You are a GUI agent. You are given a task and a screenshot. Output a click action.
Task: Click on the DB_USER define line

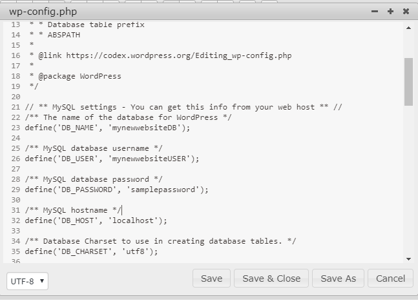click(112, 159)
